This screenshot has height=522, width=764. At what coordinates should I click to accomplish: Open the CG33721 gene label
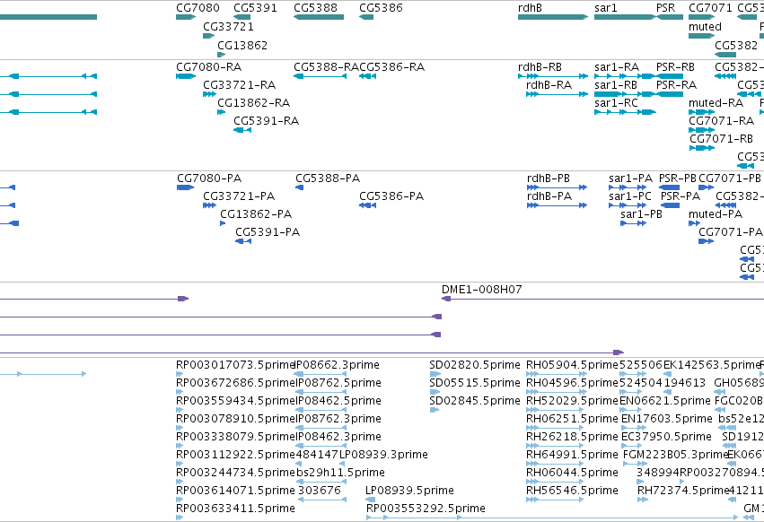(x=229, y=26)
